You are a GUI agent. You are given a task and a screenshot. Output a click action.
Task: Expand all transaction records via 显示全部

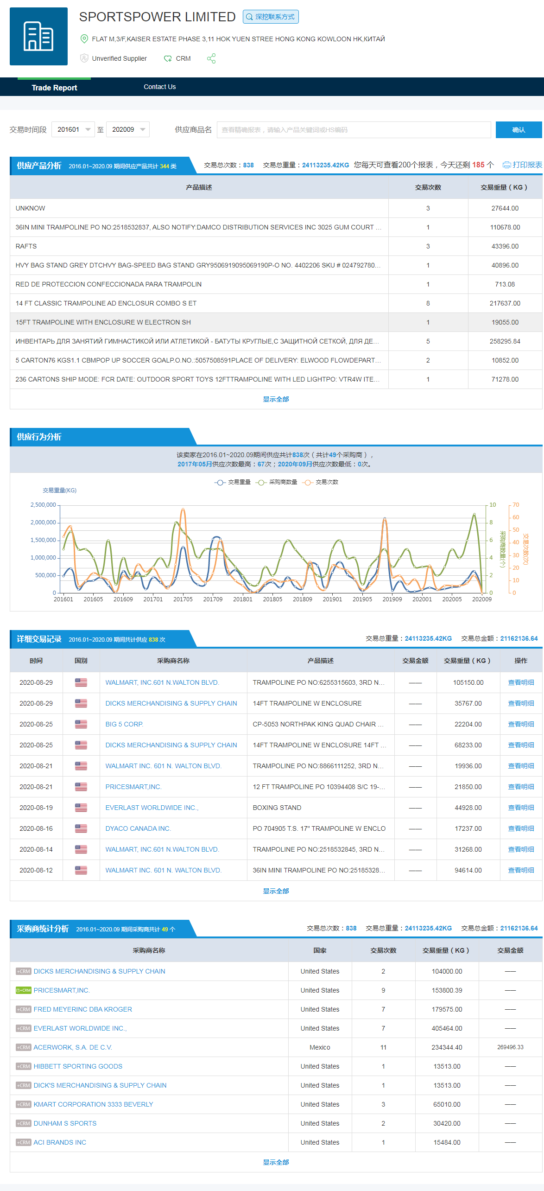pyautogui.click(x=276, y=891)
